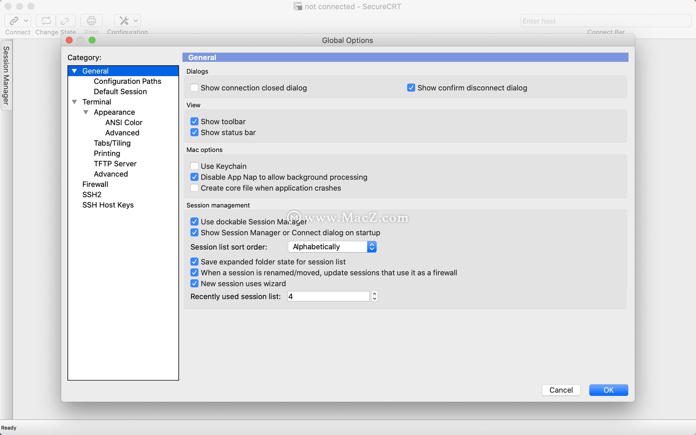Close the Global Options dialog with the red button
Image resolution: width=696 pixels, height=435 pixels.
tap(69, 40)
